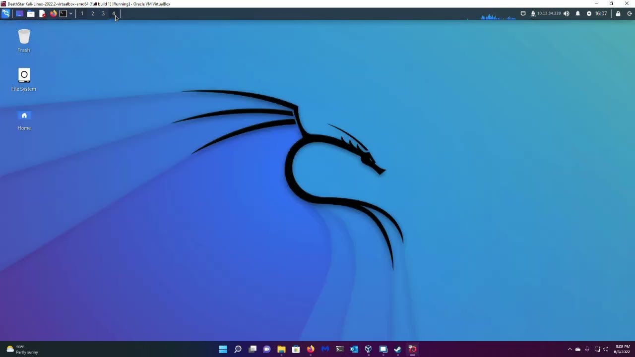Open the terminal app on Windows taskbar

tap(339, 350)
